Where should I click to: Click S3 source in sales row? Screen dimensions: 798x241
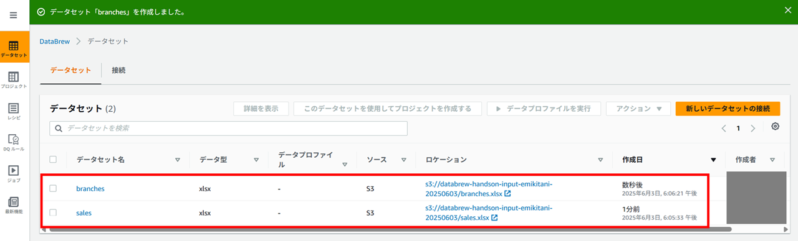tap(370, 212)
